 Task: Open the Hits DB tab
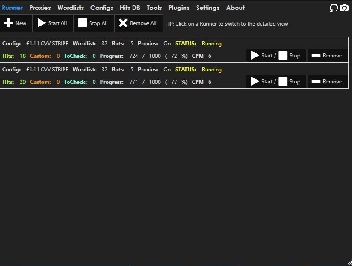click(x=130, y=8)
